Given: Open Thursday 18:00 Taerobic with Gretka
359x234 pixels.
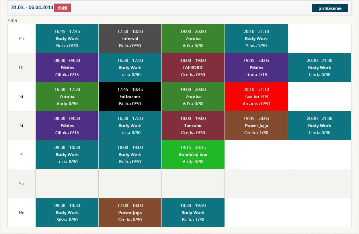Looking at the screenshot, I should pyautogui.click(x=193, y=126).
